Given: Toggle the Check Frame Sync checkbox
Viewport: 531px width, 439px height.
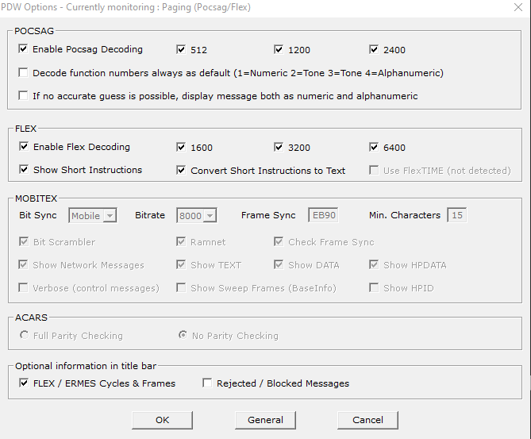Looking at the screenshot, I should click(x=279, y=241).
